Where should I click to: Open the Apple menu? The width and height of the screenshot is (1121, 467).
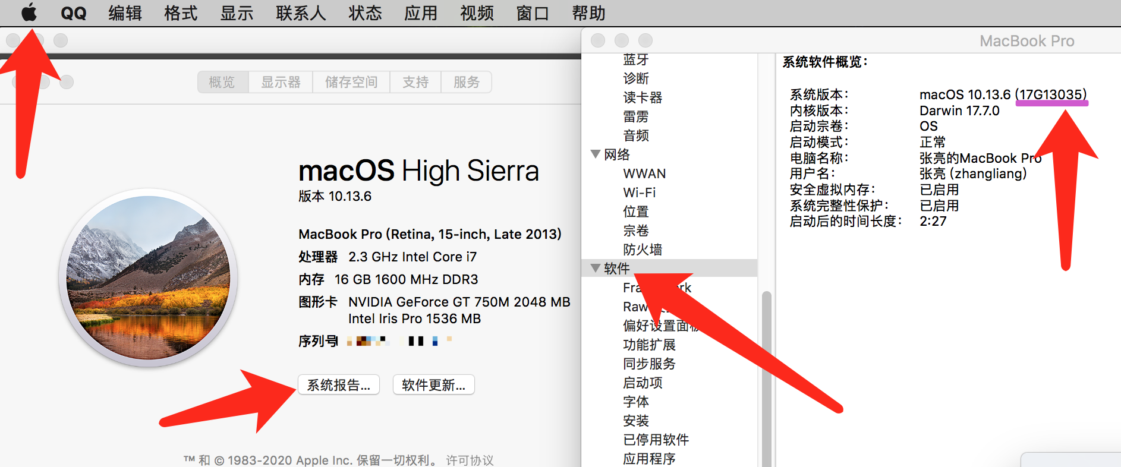[x=29, y=12]
